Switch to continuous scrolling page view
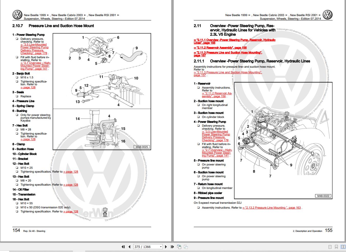This screenshot has height=252, width=346. pyautogui.click(x=337, y=247)
